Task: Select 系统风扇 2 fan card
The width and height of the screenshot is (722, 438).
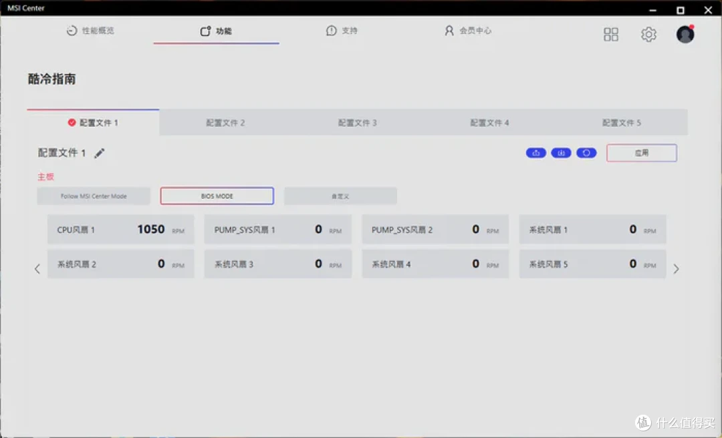Action: click(120, 264)
